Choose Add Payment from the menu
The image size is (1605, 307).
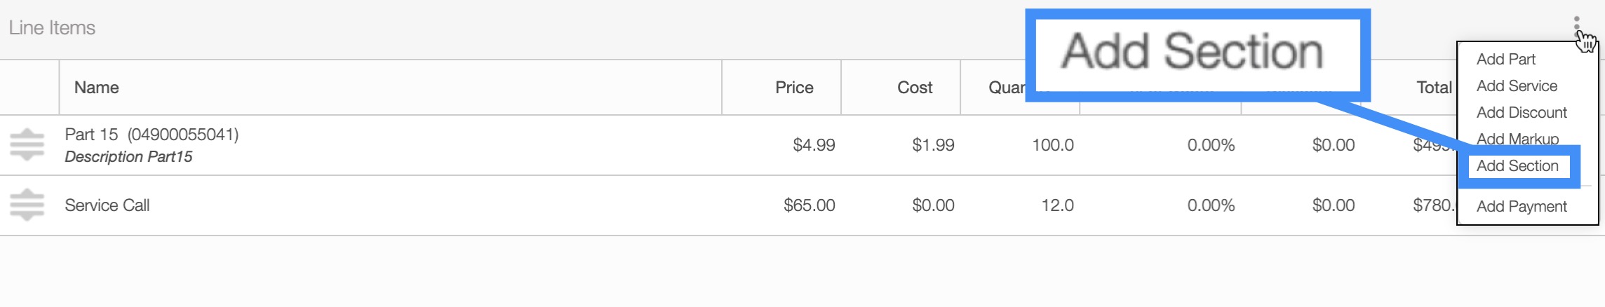click(x=1522, y=207)
